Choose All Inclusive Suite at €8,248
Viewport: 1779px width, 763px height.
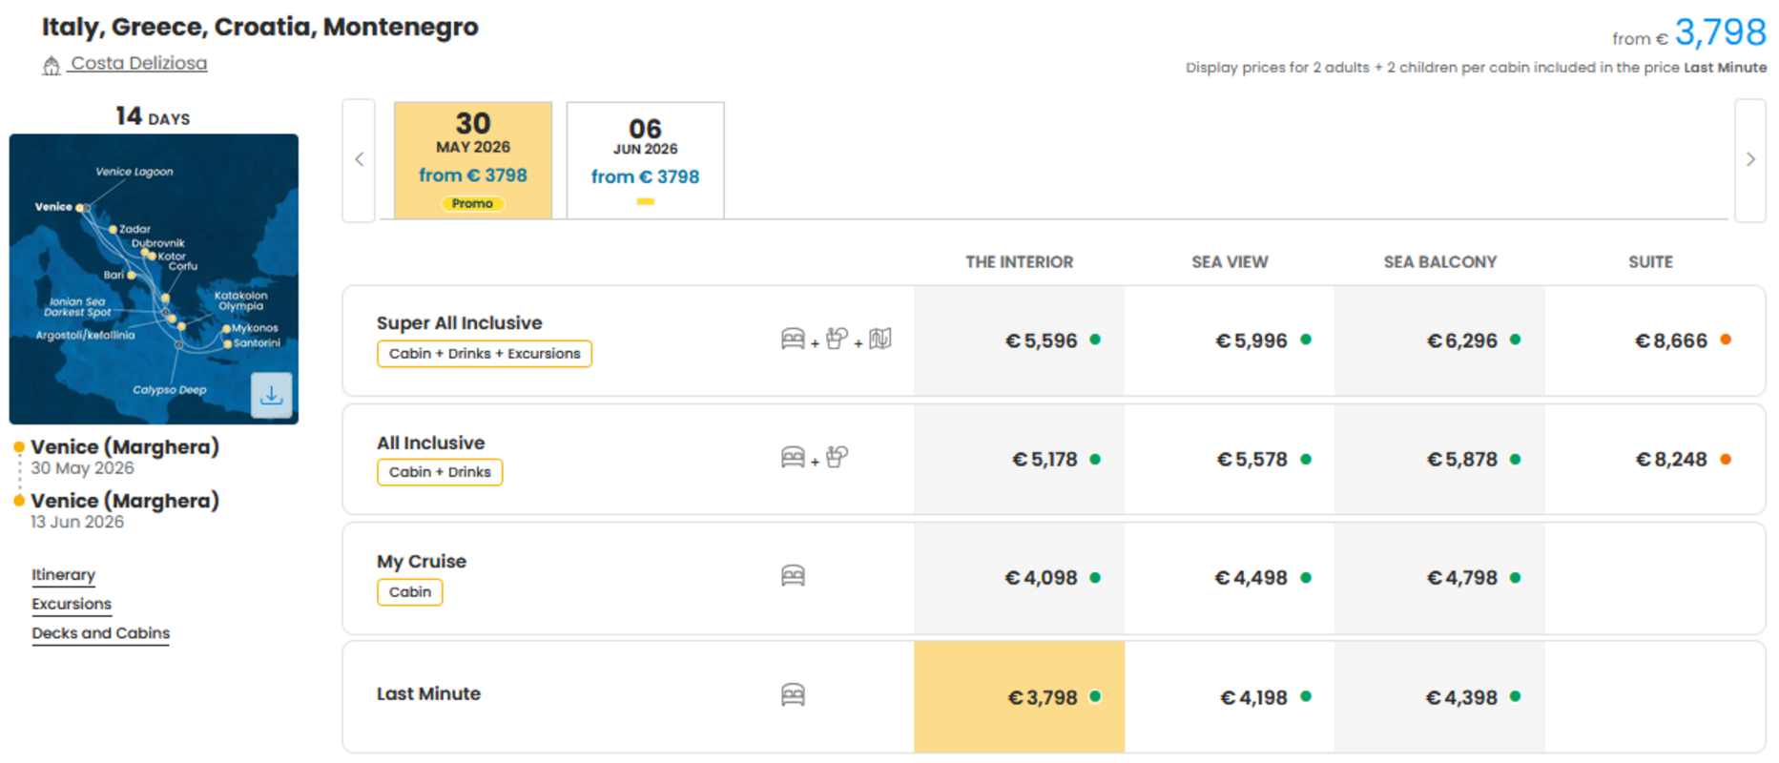click(1654, 460)
